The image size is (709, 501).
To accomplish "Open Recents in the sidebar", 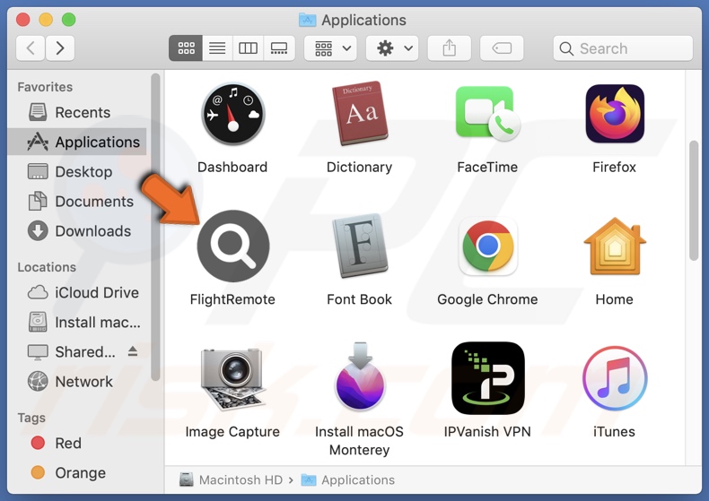I will 77,112.
